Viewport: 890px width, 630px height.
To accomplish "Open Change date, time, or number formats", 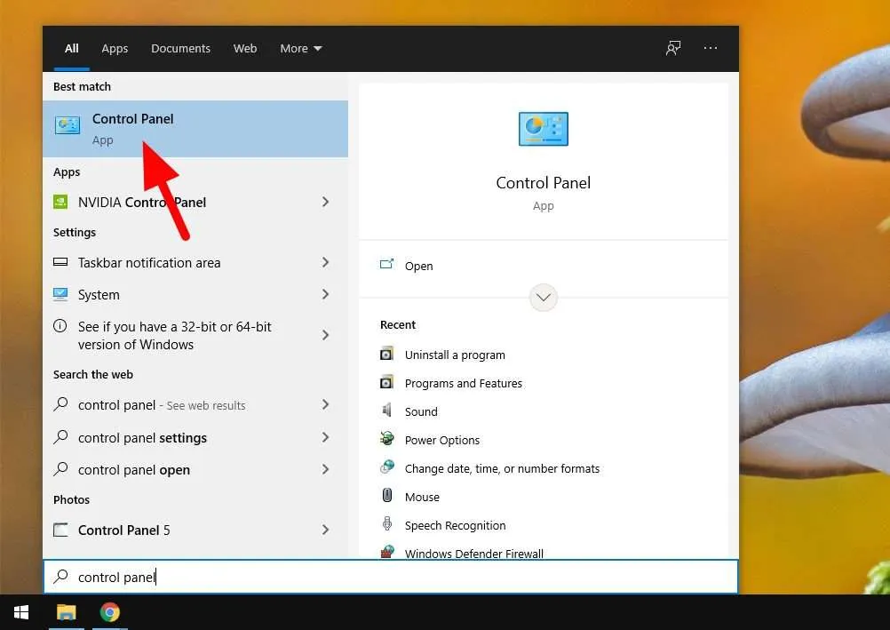I will coord(502,468).
